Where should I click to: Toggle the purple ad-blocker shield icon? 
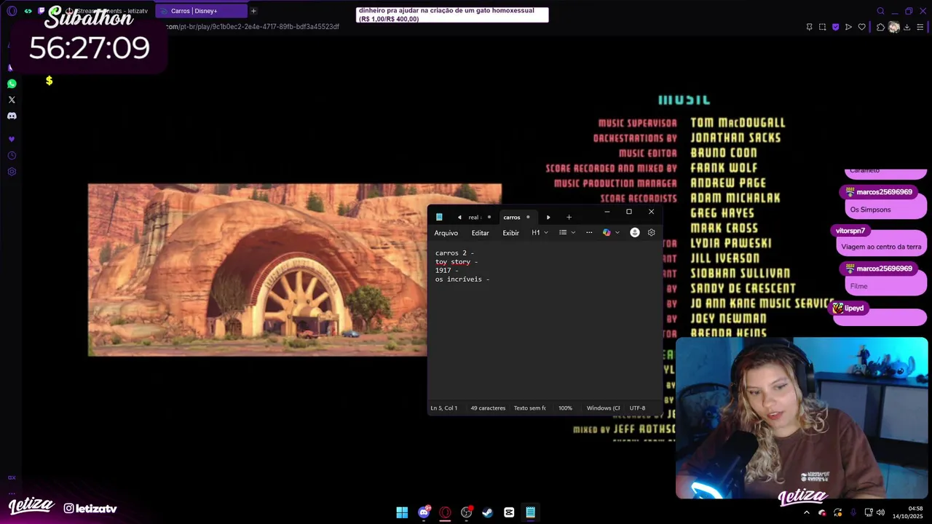tap(835, 27)
